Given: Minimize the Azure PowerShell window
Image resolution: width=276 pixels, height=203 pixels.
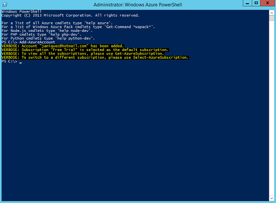Looking at the screenshot, I should 247,3.
